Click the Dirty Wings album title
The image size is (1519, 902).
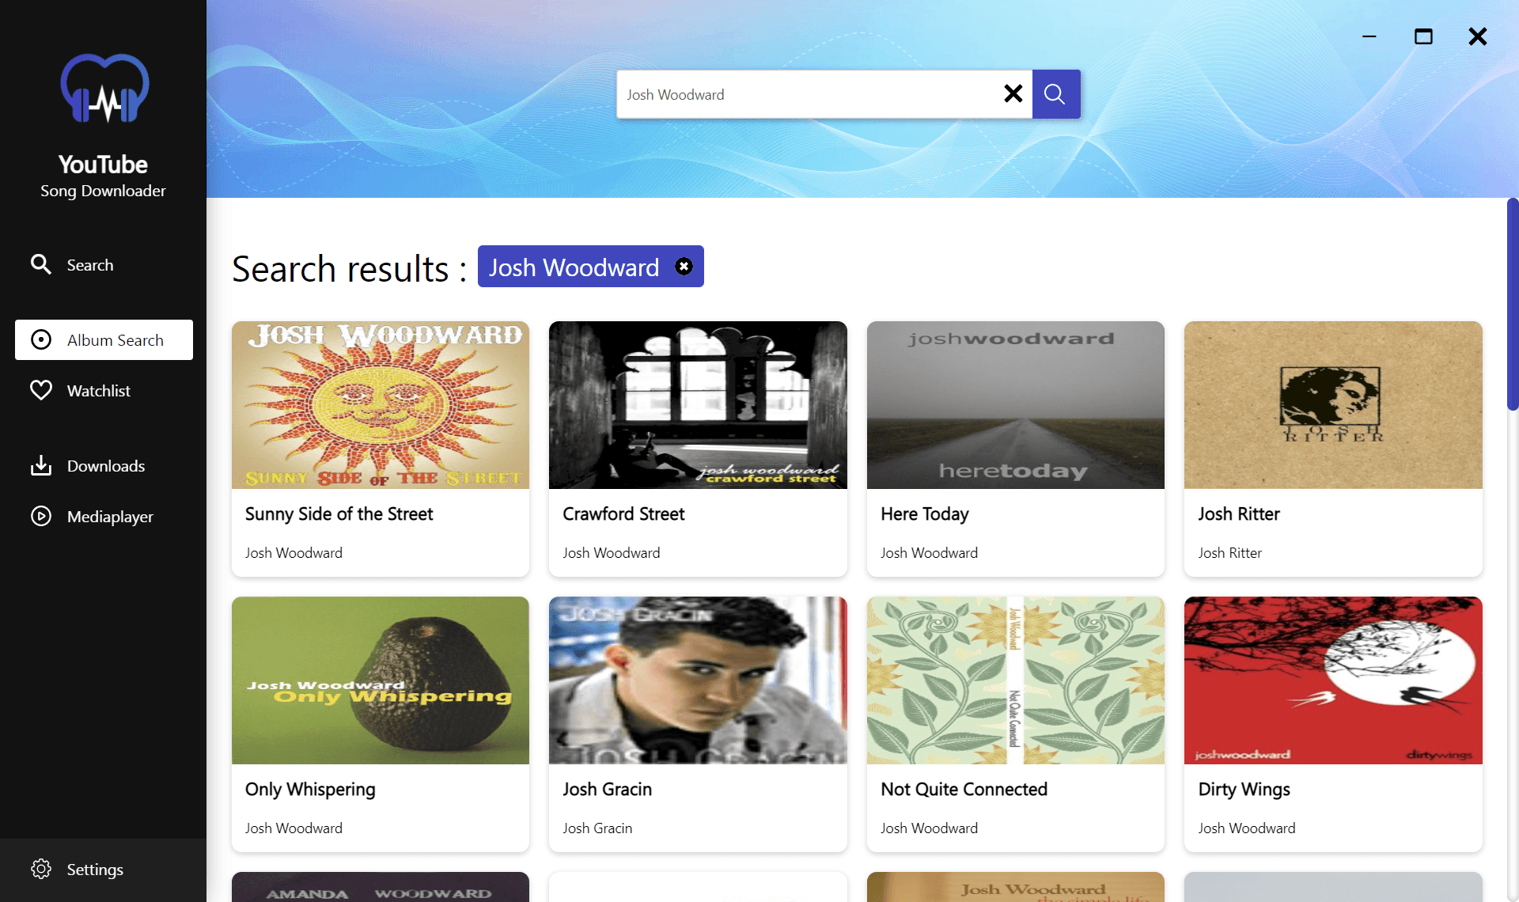(1244, 790)
